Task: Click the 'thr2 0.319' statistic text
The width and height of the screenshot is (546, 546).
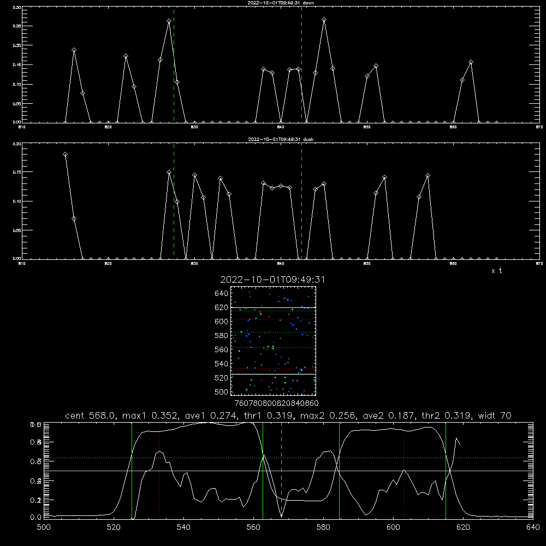Action: tap(446, 416)
